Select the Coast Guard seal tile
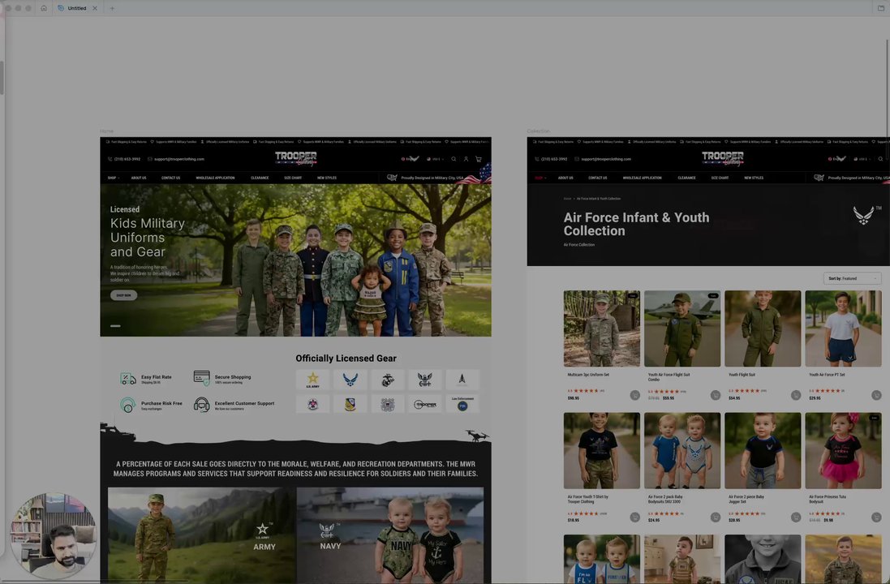 click(388, 404)
